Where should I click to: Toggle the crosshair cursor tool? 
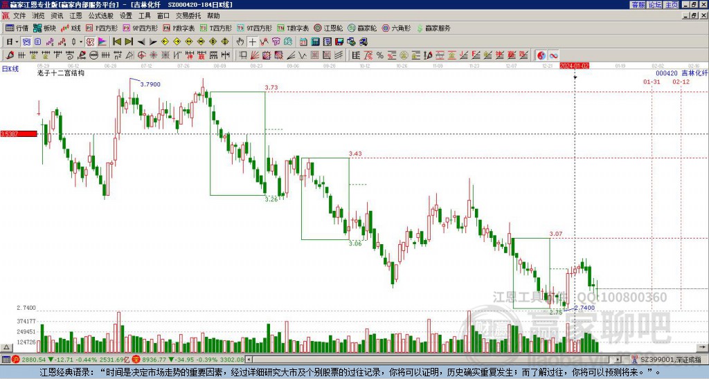click(252, 41)
